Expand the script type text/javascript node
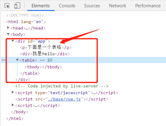This screenshot has width=166, height=126. click(x=13, y=92)
